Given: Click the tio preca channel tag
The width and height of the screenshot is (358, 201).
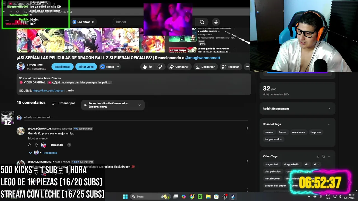Looking at the screenshot, I should (315, 132).
